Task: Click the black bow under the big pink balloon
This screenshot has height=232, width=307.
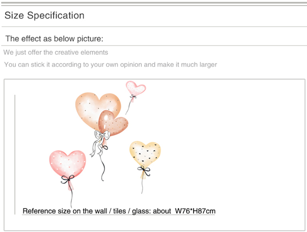Action: point(68,178)
